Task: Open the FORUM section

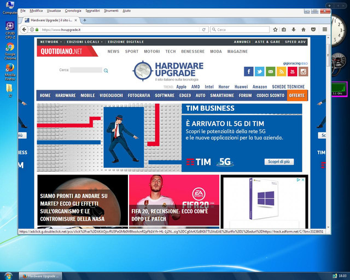Action: coord(245,95)
